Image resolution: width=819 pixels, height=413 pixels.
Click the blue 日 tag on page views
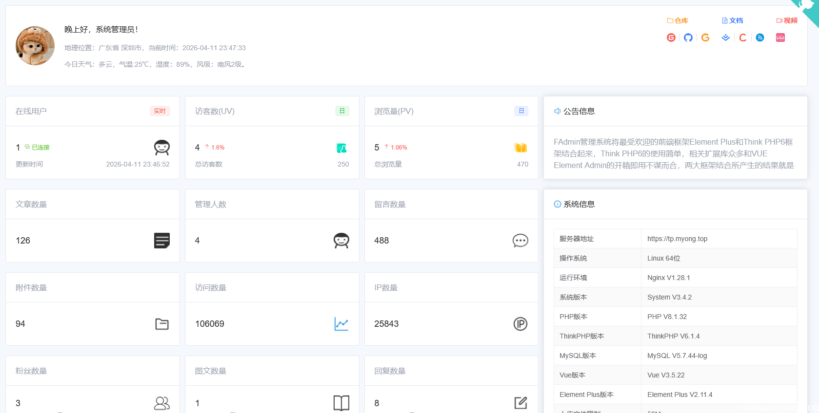coord(521,111)
